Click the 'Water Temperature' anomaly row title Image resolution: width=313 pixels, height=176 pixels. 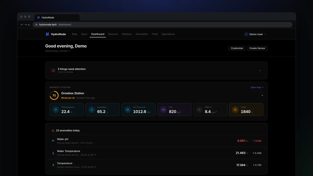[x=69, y=151]
